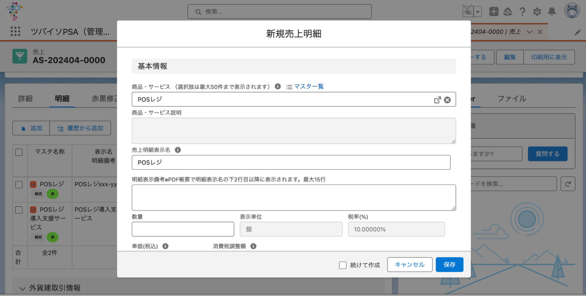Check the POSレジ row checkbox

point(19,185)
